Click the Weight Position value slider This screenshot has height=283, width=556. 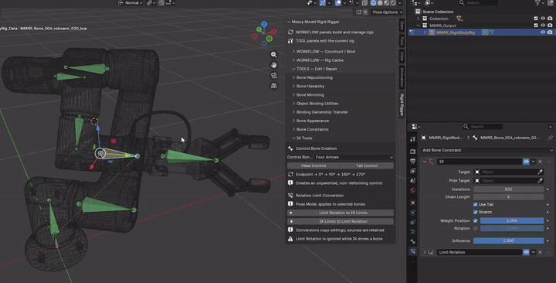tap(512, 220)
